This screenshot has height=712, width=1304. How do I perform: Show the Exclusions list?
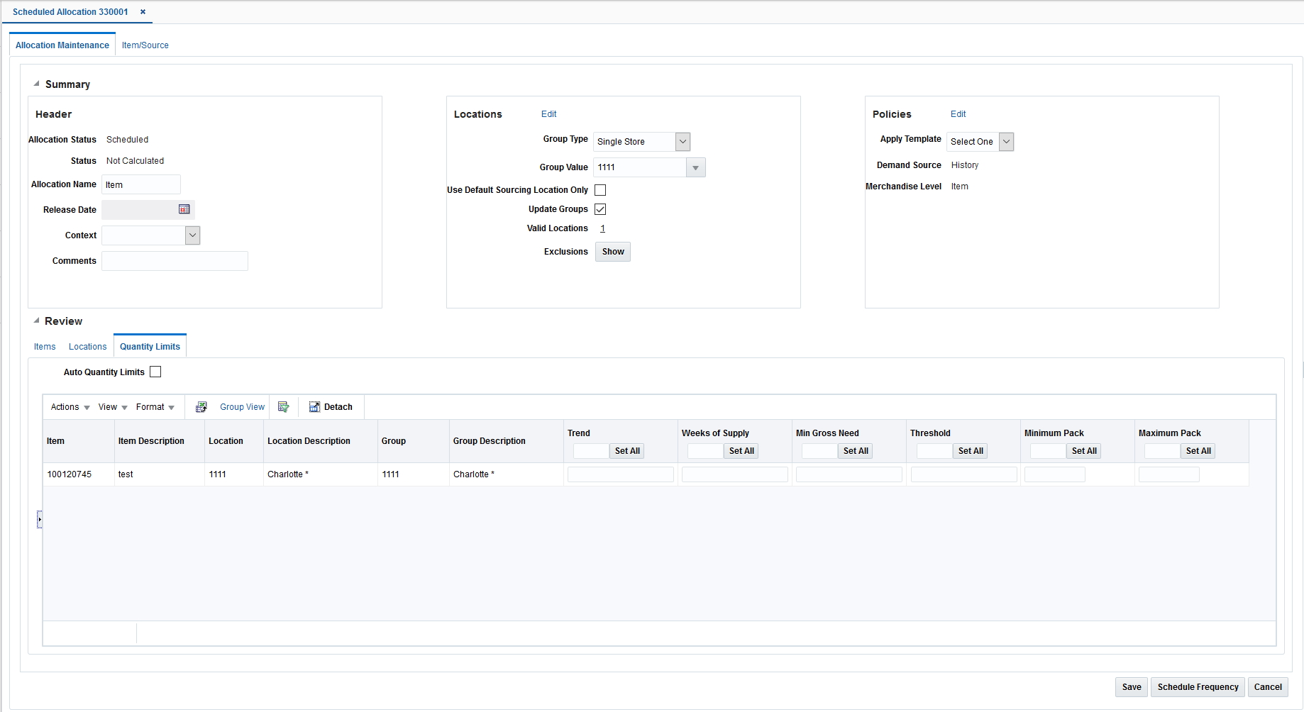click(x=612, y=252)
